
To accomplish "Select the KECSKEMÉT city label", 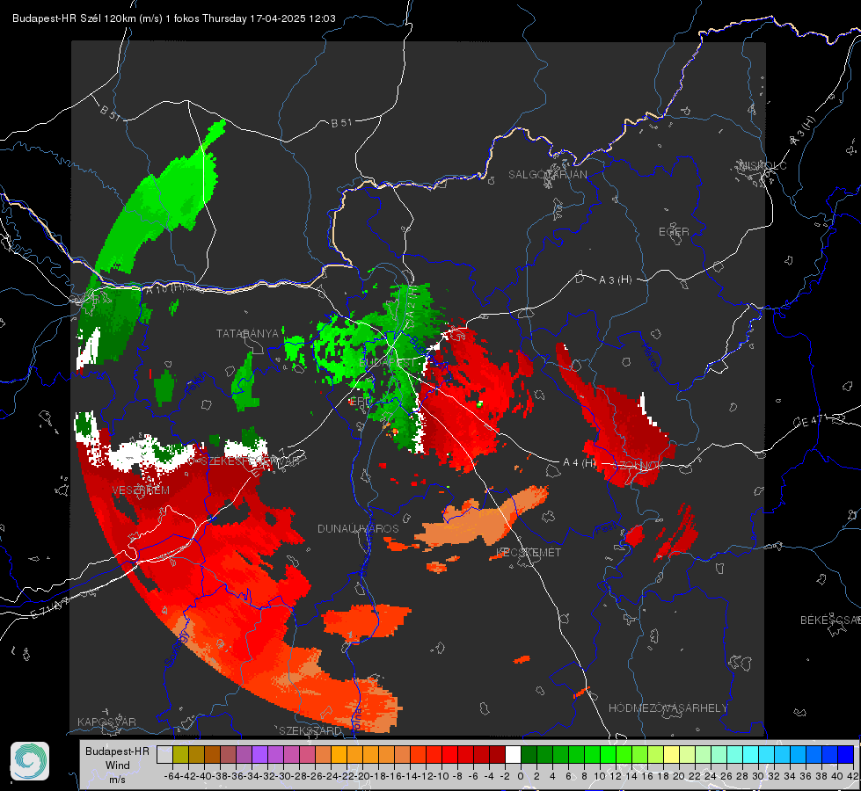I will click(x=529, y=552).
